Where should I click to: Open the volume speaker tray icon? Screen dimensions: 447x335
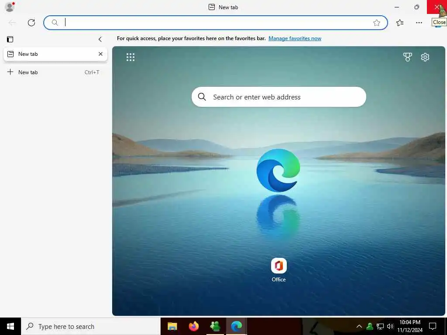pos(390,326)
